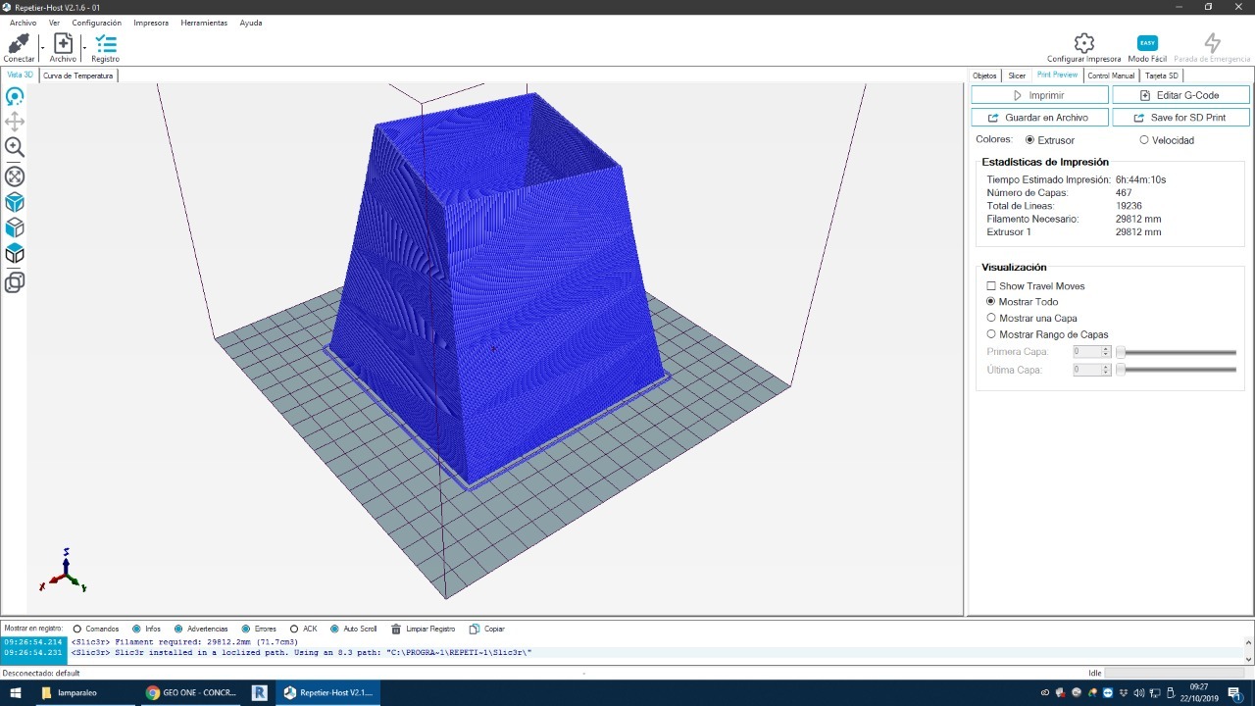Open the Configuración menu

tap(97, 23)
